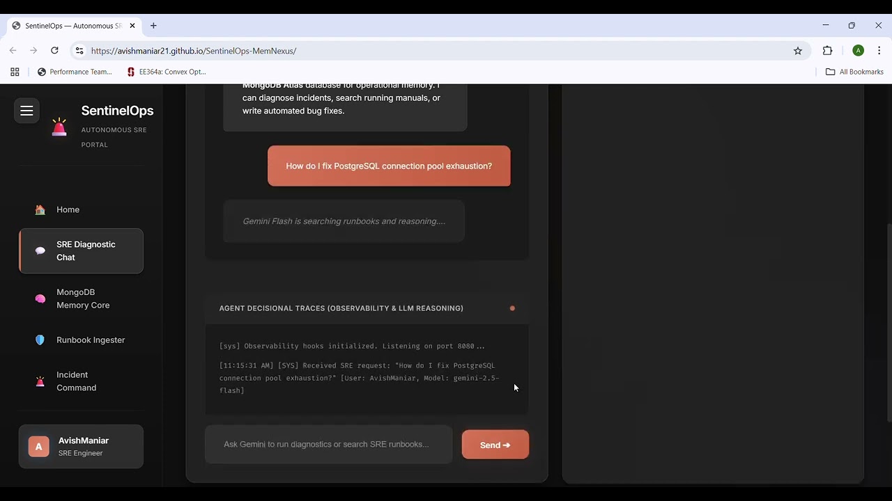Click the SentinelOps siren logo

pos(59,127)
